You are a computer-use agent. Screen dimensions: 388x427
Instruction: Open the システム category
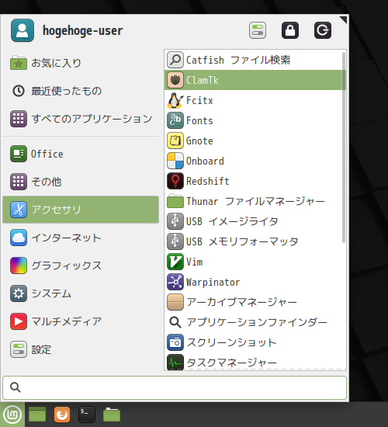[81, 293]
